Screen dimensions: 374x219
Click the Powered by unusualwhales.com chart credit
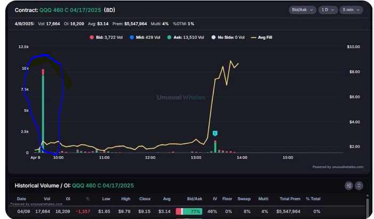tap(338, 167)
